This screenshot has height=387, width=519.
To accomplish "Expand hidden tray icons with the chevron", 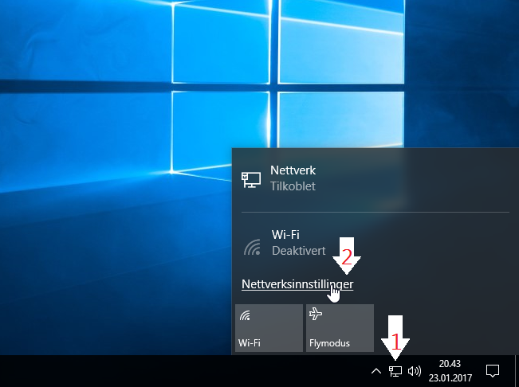I will (x=375, y=370).
